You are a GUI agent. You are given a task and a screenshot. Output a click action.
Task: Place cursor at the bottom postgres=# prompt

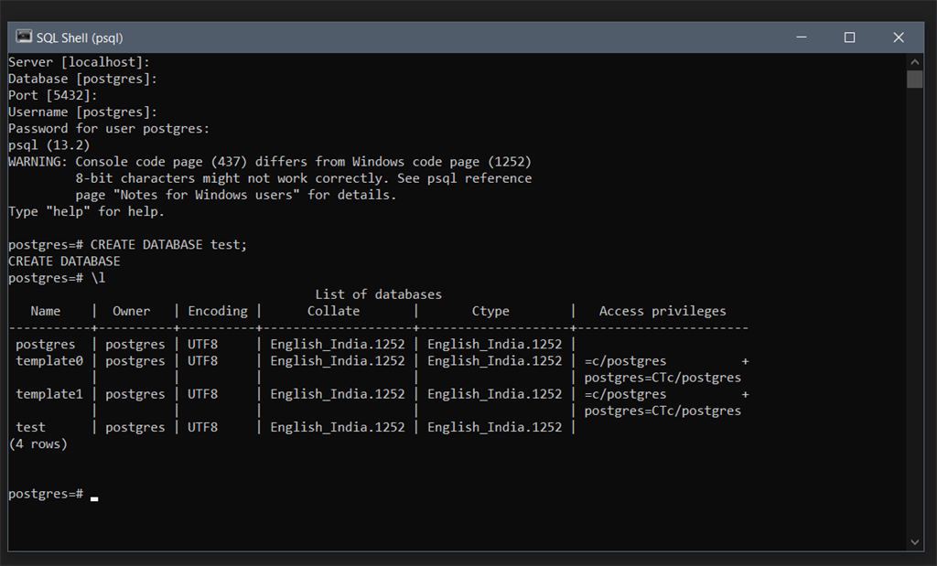coord(94,494)
